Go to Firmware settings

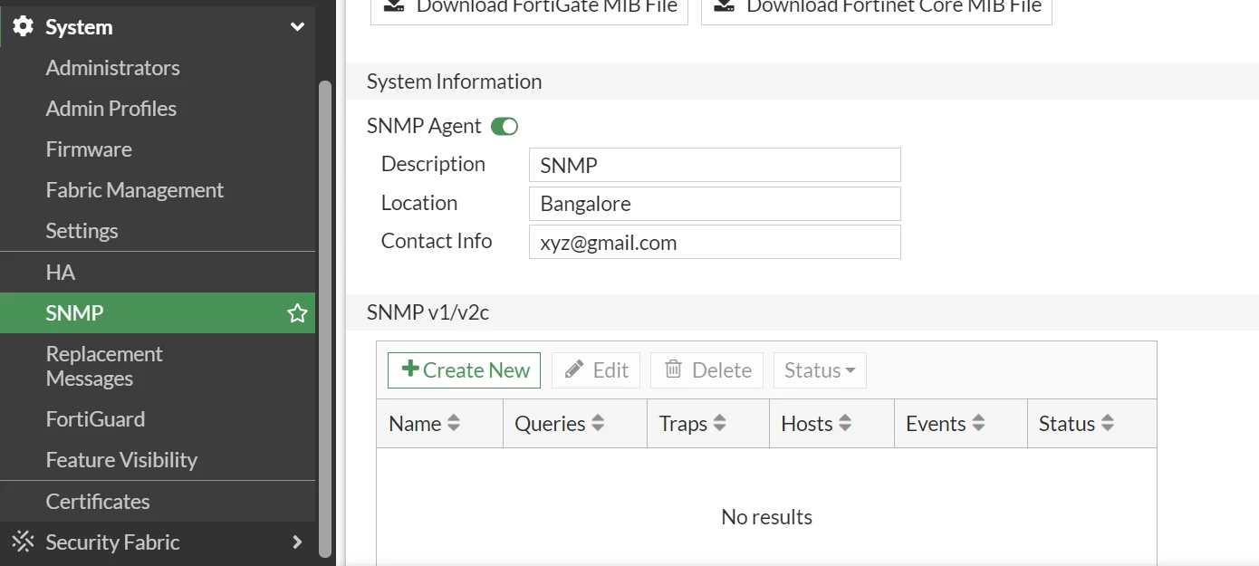pyautogui.click(x=89, y=149)
